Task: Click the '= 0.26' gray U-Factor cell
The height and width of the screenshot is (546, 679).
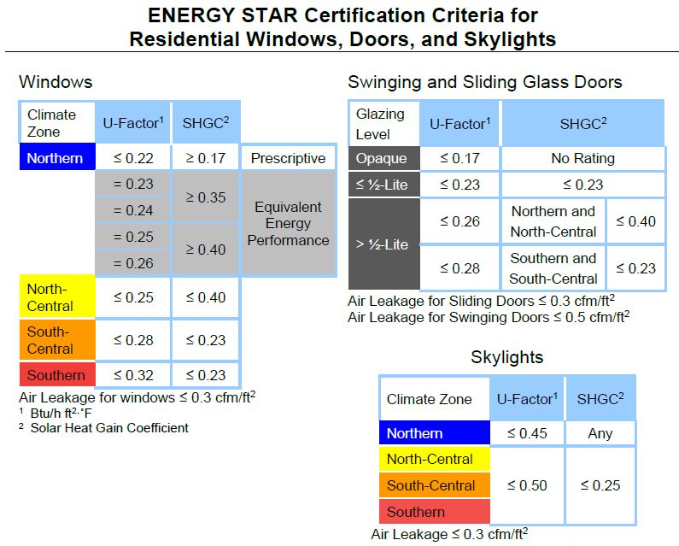Action: (133, 263)
